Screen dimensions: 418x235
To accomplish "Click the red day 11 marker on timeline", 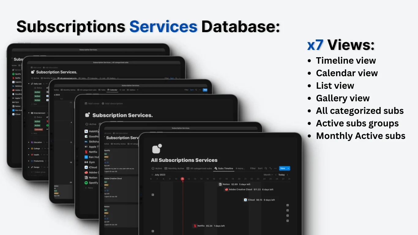I will tap(182, 179).
